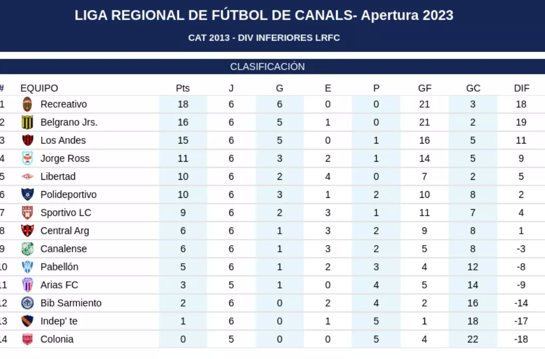Image resolution: width=545 pixels, height=359 pixels.
Task: Click the Indep' te shield icon
Action: point(27,321)
